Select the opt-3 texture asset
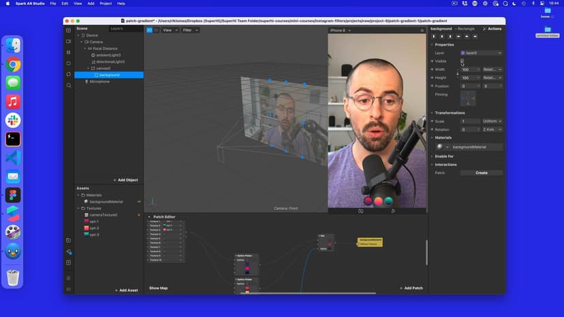This screenshot has width=564, height=317. coord(92,235)
